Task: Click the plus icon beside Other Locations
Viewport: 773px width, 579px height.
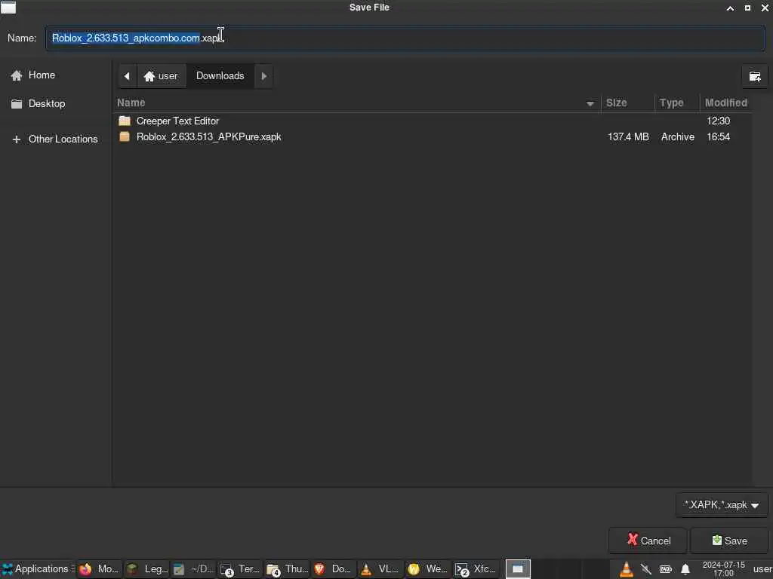Action: (17, 139)
